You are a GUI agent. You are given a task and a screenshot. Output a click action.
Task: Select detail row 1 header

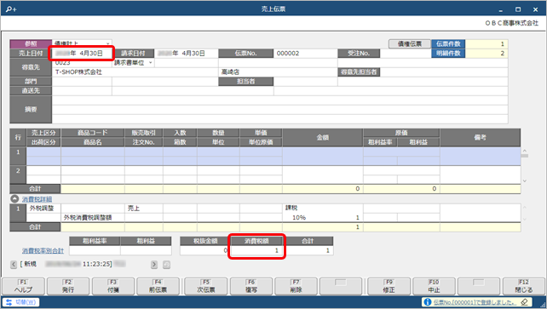(18, 156)
